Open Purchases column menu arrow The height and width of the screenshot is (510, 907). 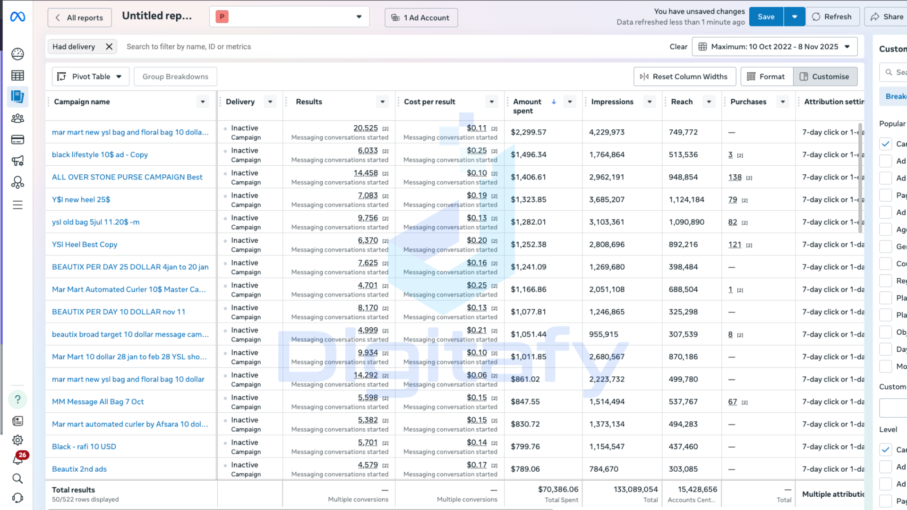(783, 102)
